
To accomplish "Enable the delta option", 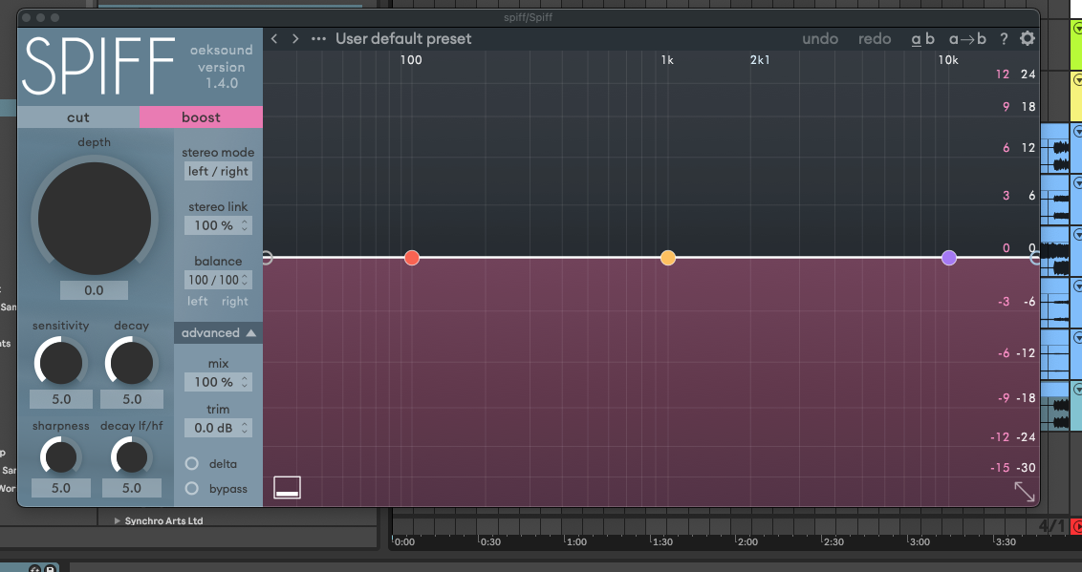I will tap(192, 464).
